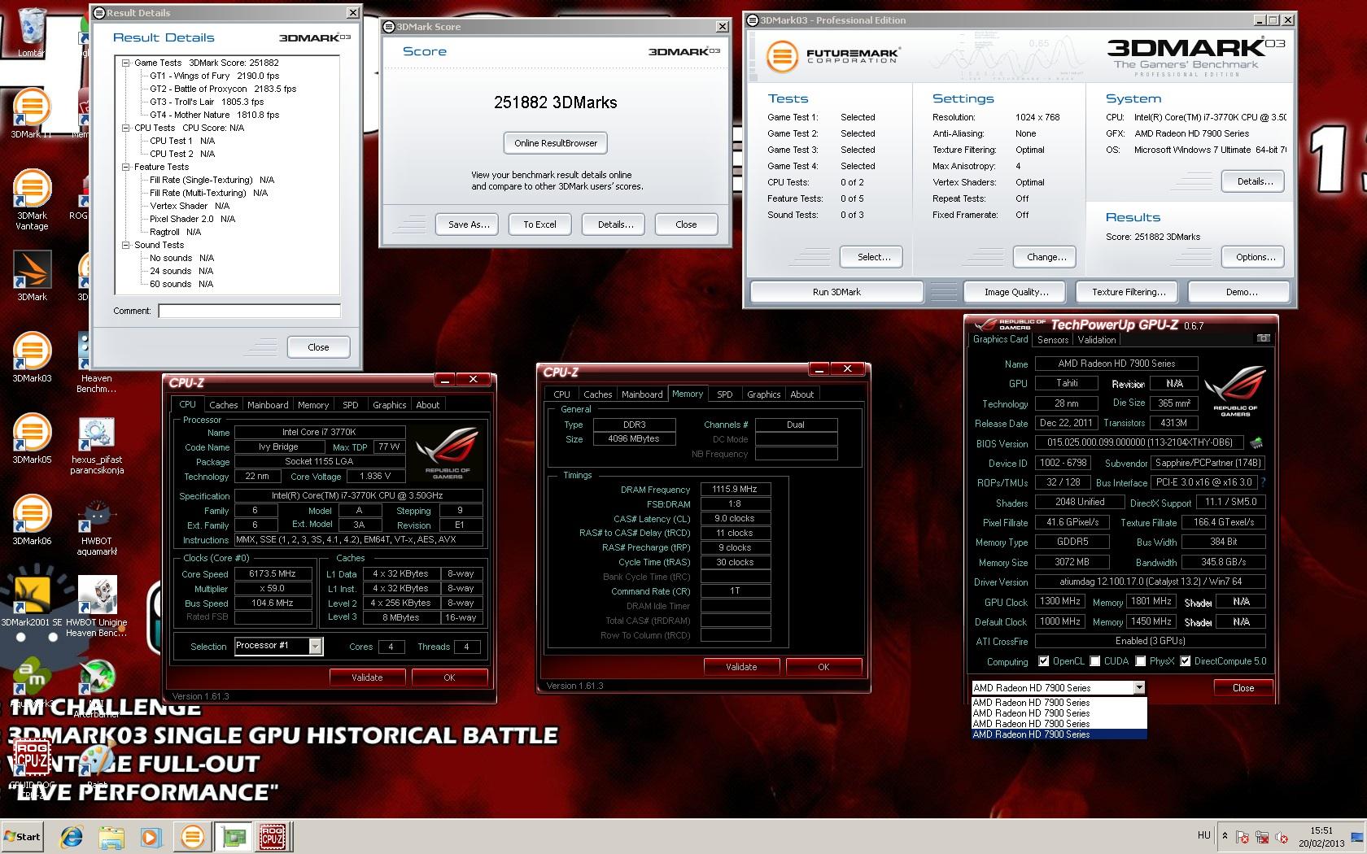This screenshot has width=1367, height=854.
Task: Select GT4 - Mother Nature result row
Action: click(x=214, y=115)
